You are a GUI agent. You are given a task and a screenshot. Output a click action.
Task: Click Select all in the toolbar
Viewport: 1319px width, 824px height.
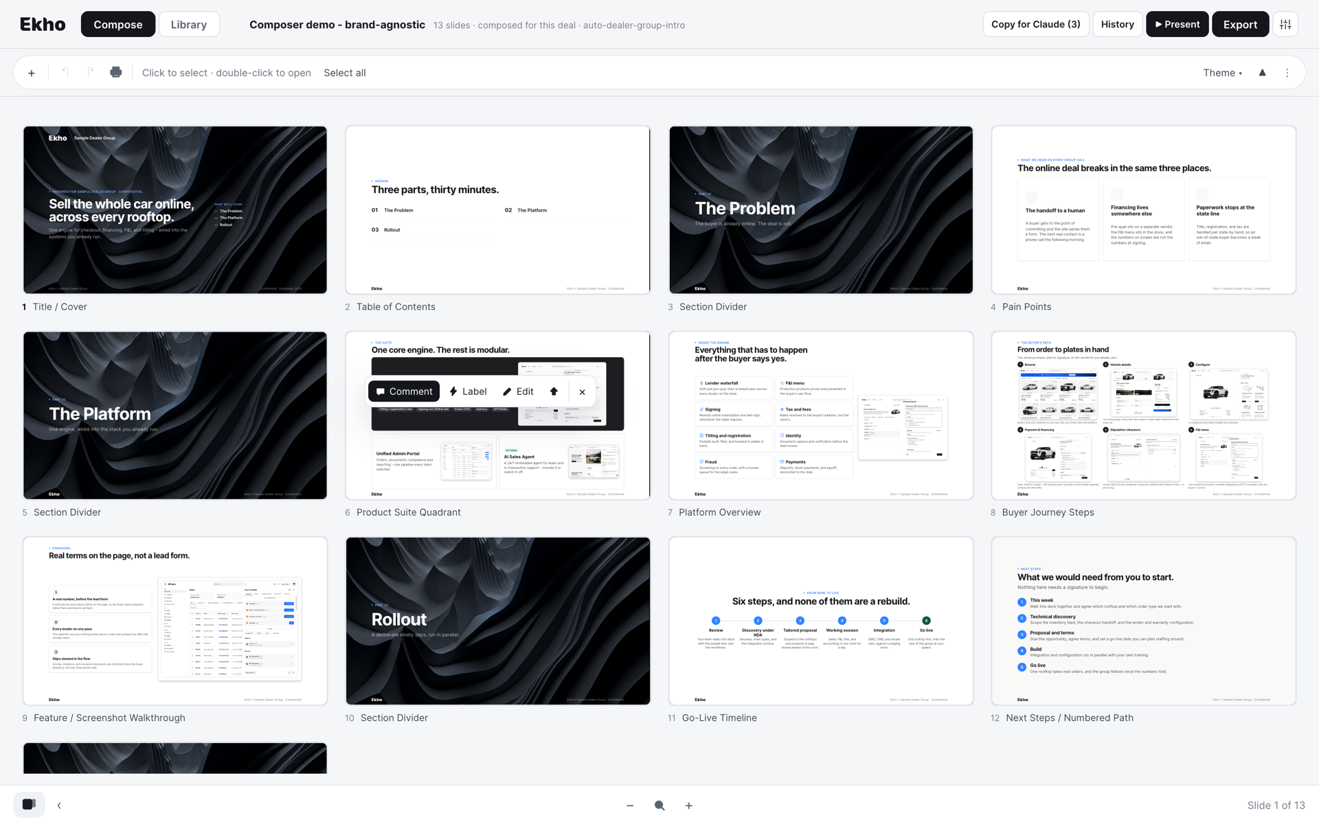tap(345, 73)
